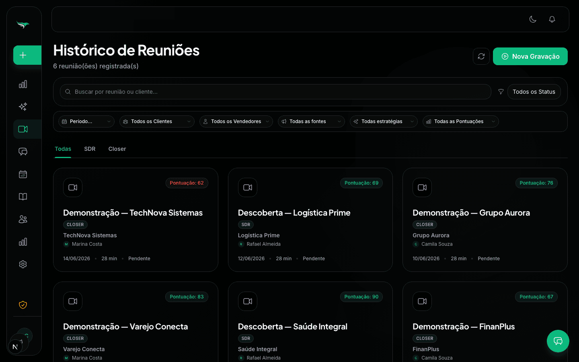
Task: Open the Todas as fontes dropdown
Action: tap(311, 121)
